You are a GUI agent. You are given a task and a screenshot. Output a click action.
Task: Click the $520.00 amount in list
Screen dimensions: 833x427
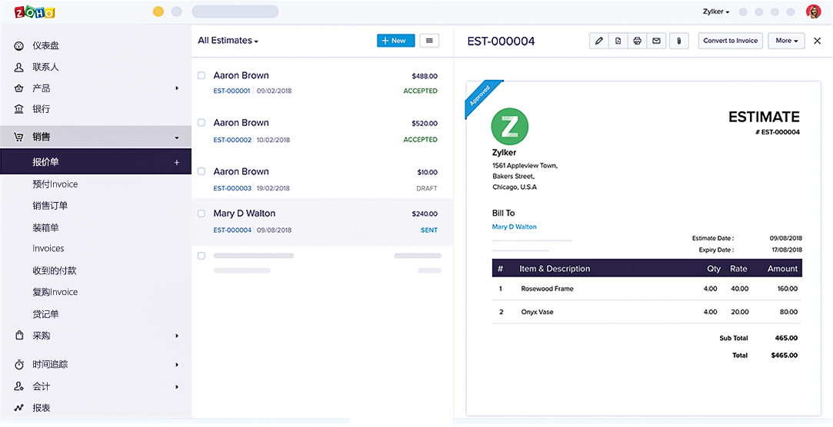click(x=425, y=123)
